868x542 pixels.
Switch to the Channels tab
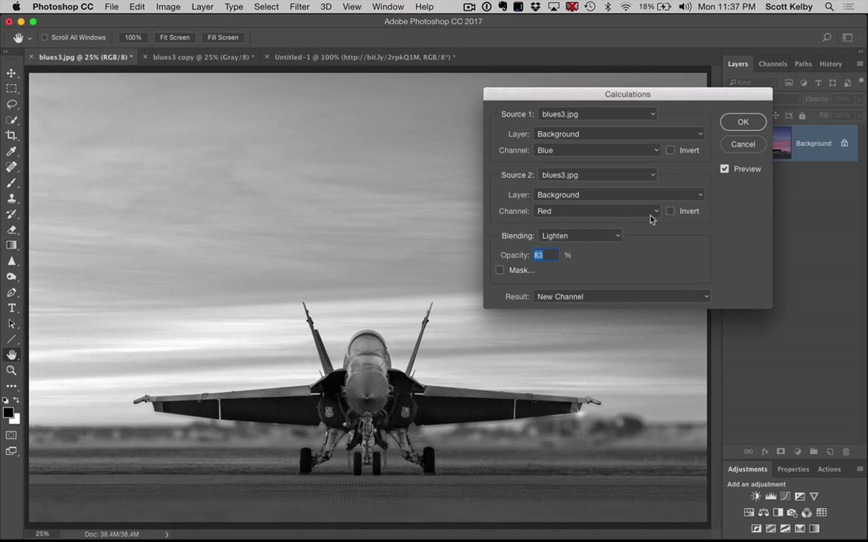773,64
